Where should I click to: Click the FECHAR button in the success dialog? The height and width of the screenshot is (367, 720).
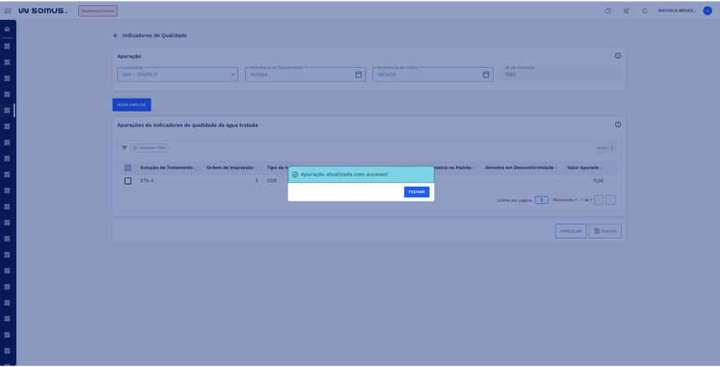click(x=416, y=191)
